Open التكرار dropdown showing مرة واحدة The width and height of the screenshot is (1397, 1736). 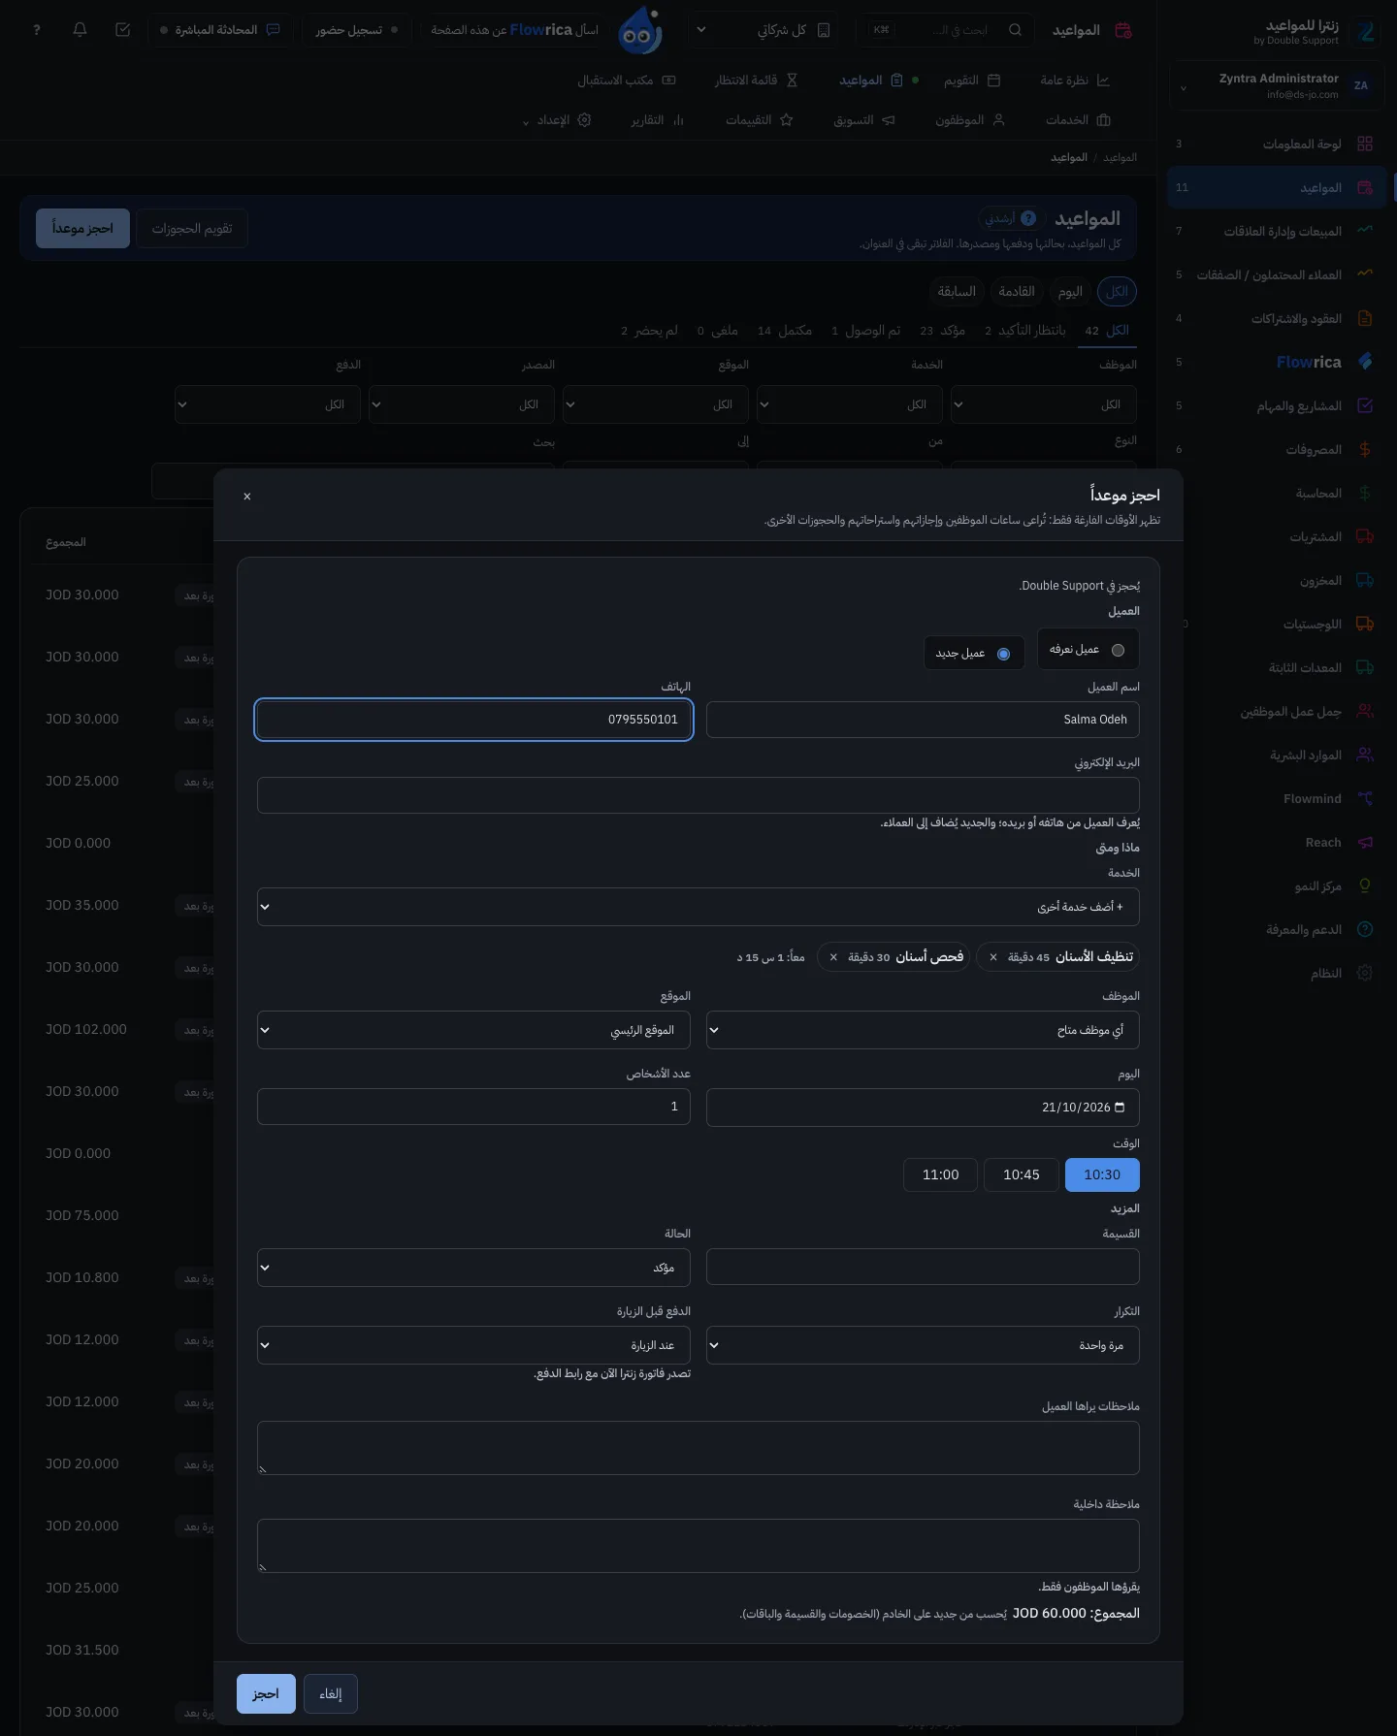coord(923,1345)
